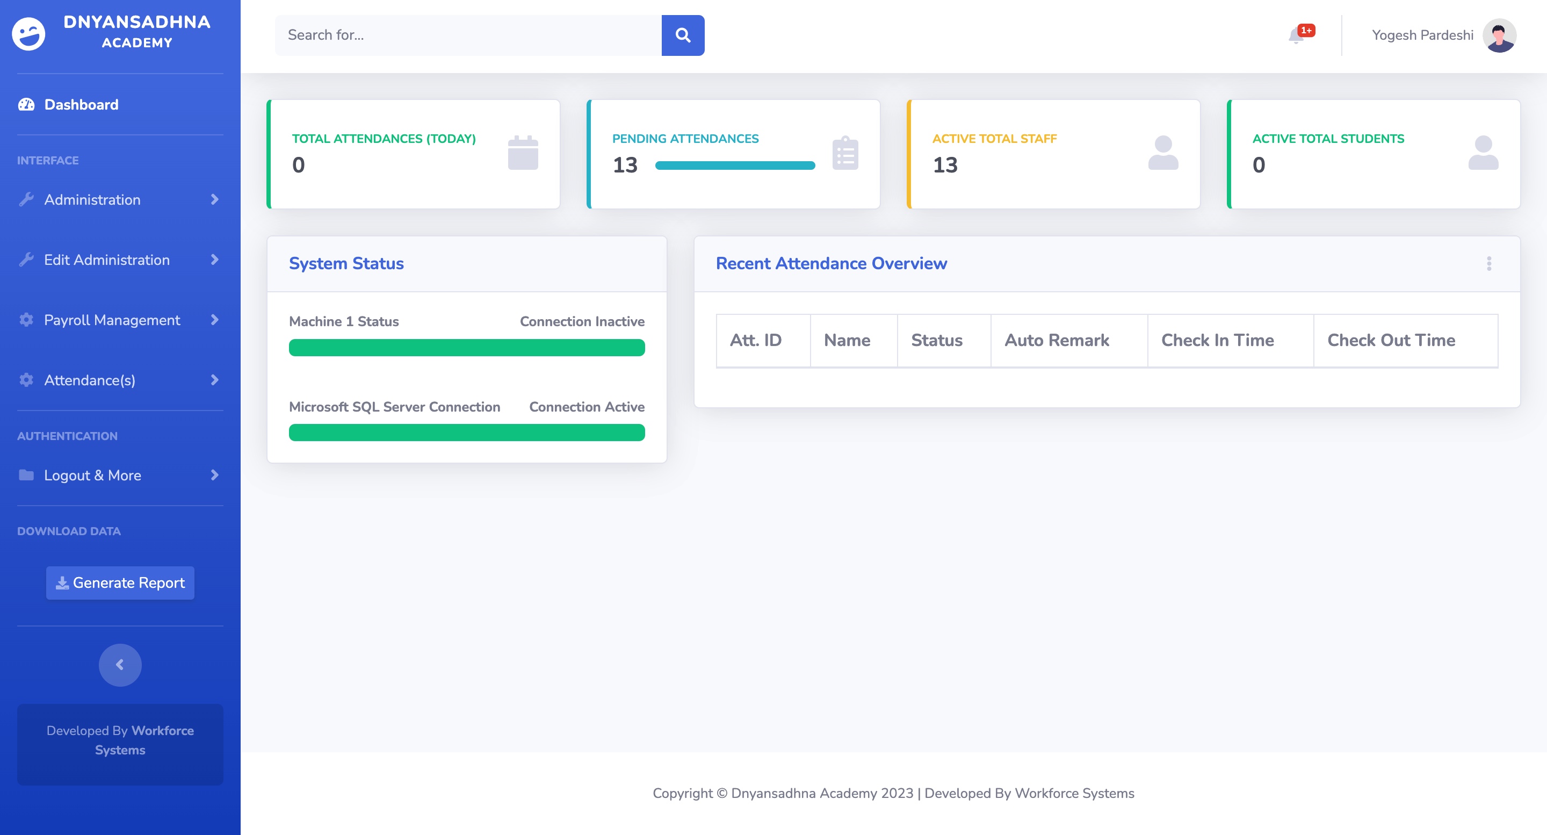Screen dimensions: 1547x835
Task: Click Yogesh Pardeshi's profile avatar
Action: (x=1499, y=35)
